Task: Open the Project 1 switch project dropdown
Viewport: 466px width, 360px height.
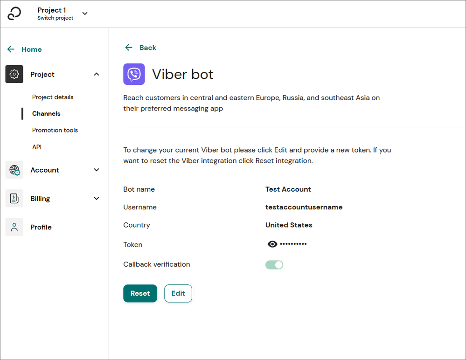Action: point(85,14)
